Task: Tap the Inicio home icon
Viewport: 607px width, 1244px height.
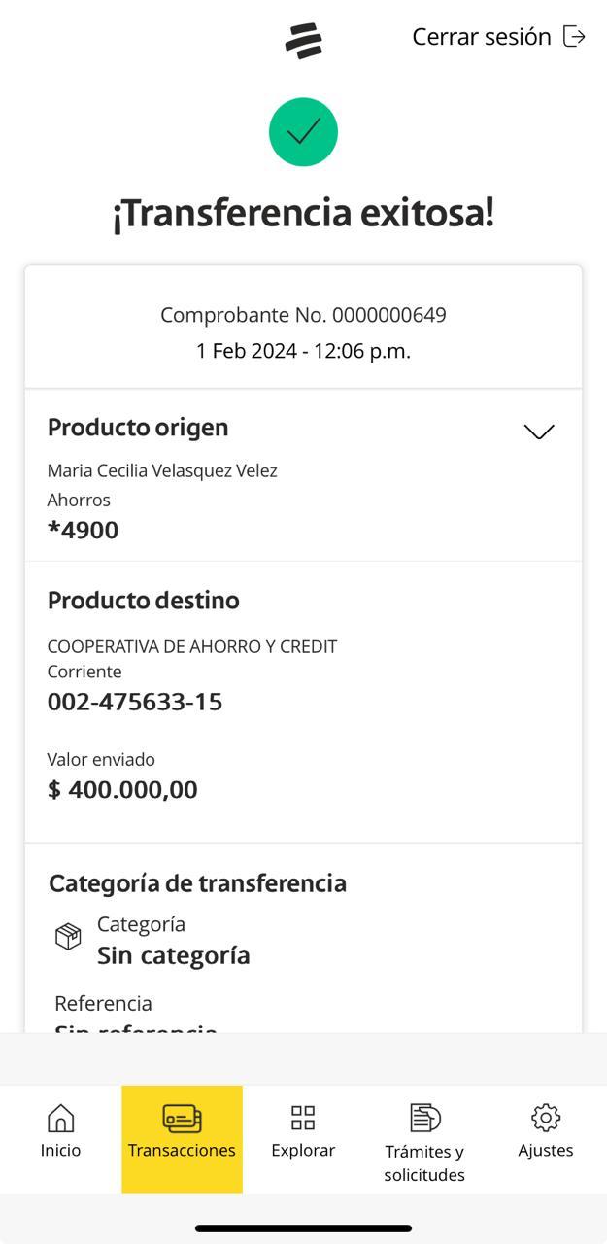Action: click(60, 1118)
